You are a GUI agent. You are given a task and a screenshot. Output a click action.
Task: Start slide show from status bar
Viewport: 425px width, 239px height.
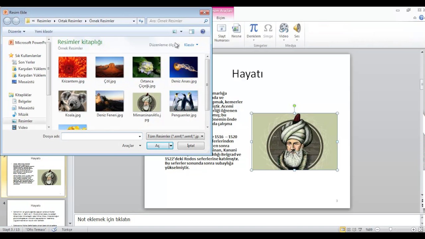pos(360,229)
